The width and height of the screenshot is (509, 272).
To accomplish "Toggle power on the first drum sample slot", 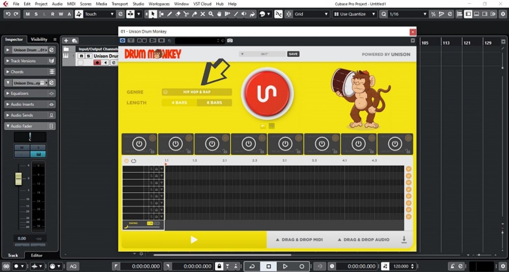I will [x=139, y=144].
